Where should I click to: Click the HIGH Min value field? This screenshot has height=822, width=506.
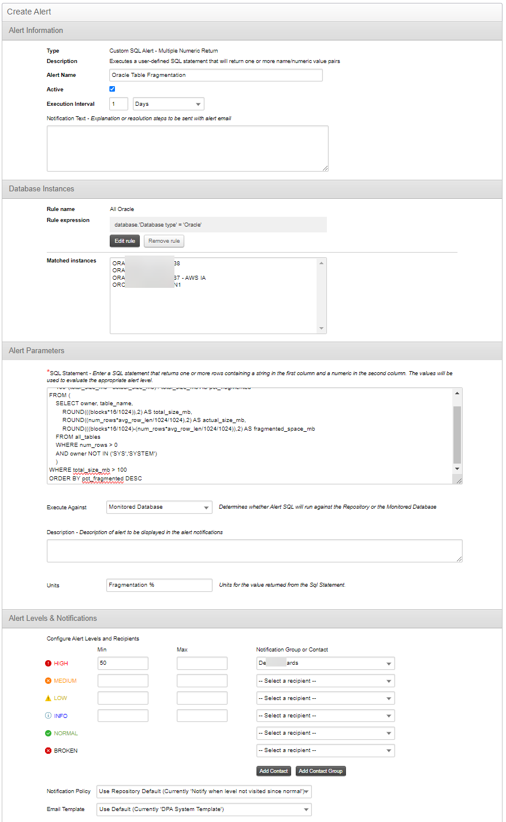point(123,663)
